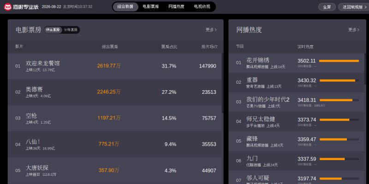Click the heat bar for 藏锋
This screenshot has height=184, width=369.
339,139
